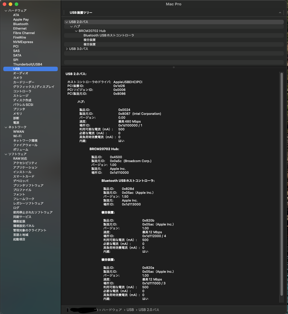The width and height of the screenshot is (288, 314).
Task: Click ハードウェア in the bottom path bar
Action: (112, 310)
